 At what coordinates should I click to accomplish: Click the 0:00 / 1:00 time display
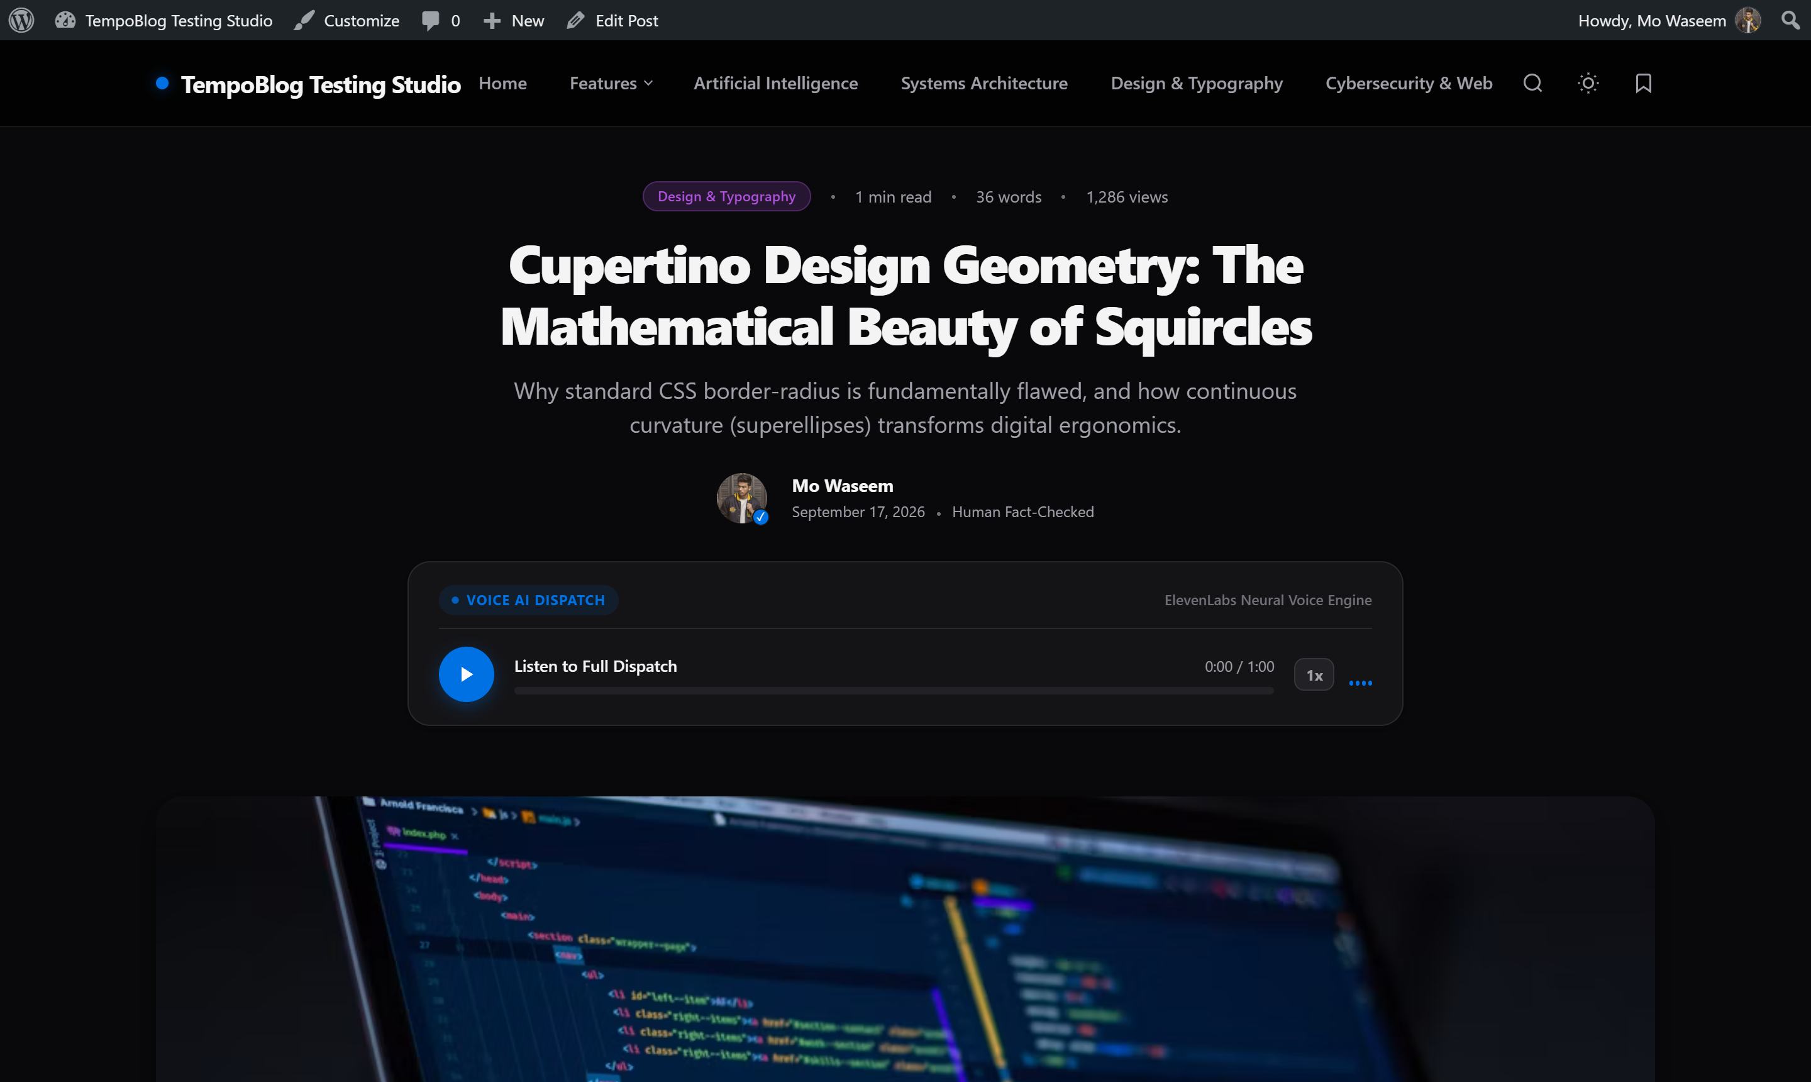(x=1239, y=666)
